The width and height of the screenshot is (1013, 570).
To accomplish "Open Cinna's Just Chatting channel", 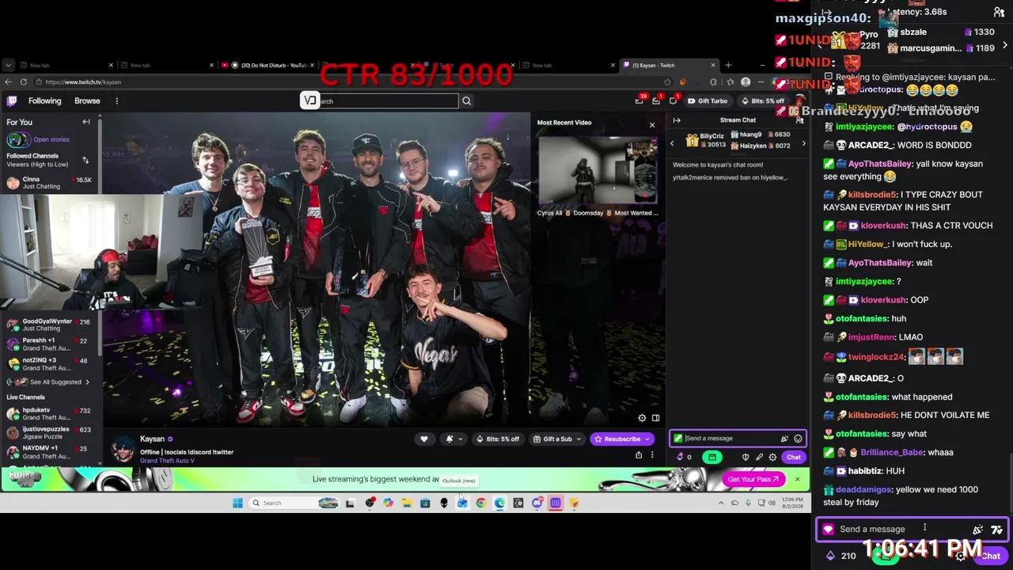I will 49,183.
